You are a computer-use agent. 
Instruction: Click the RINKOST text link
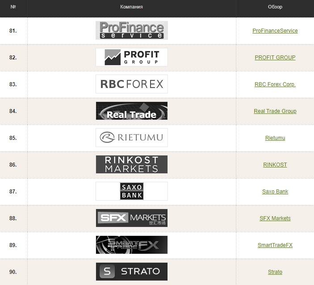click(x=275, y=165)
